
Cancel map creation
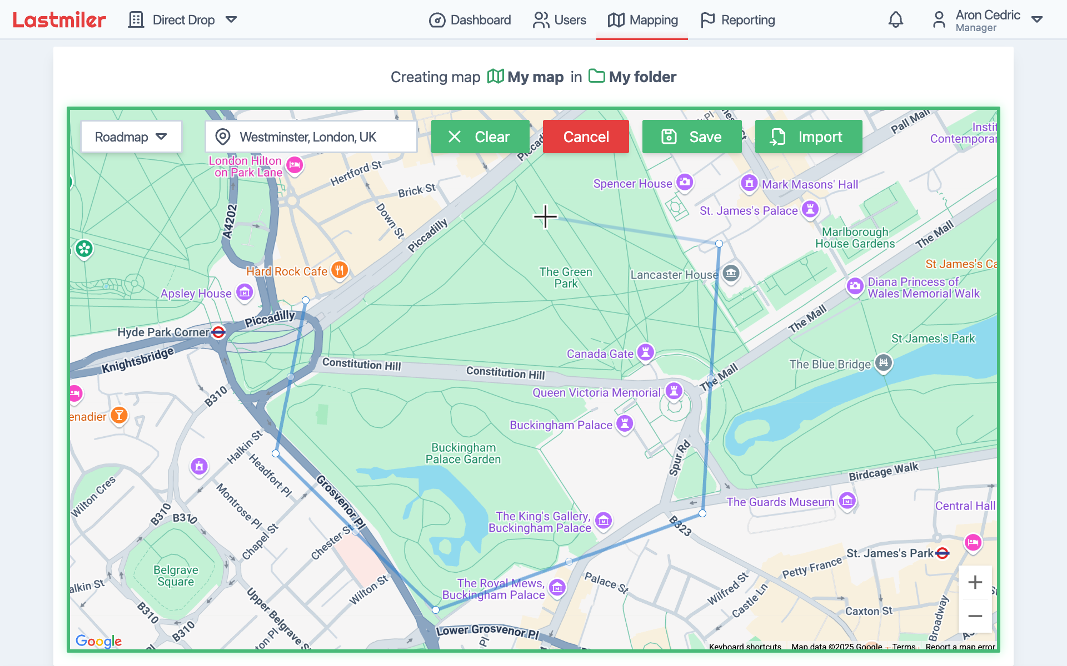tap(586, 137)
